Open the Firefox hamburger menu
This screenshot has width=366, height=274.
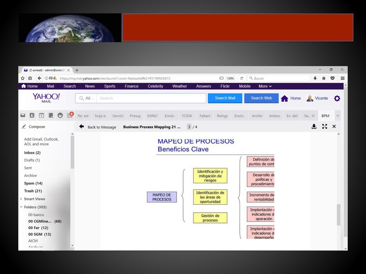pyautogui.click(x=342, y=78)
